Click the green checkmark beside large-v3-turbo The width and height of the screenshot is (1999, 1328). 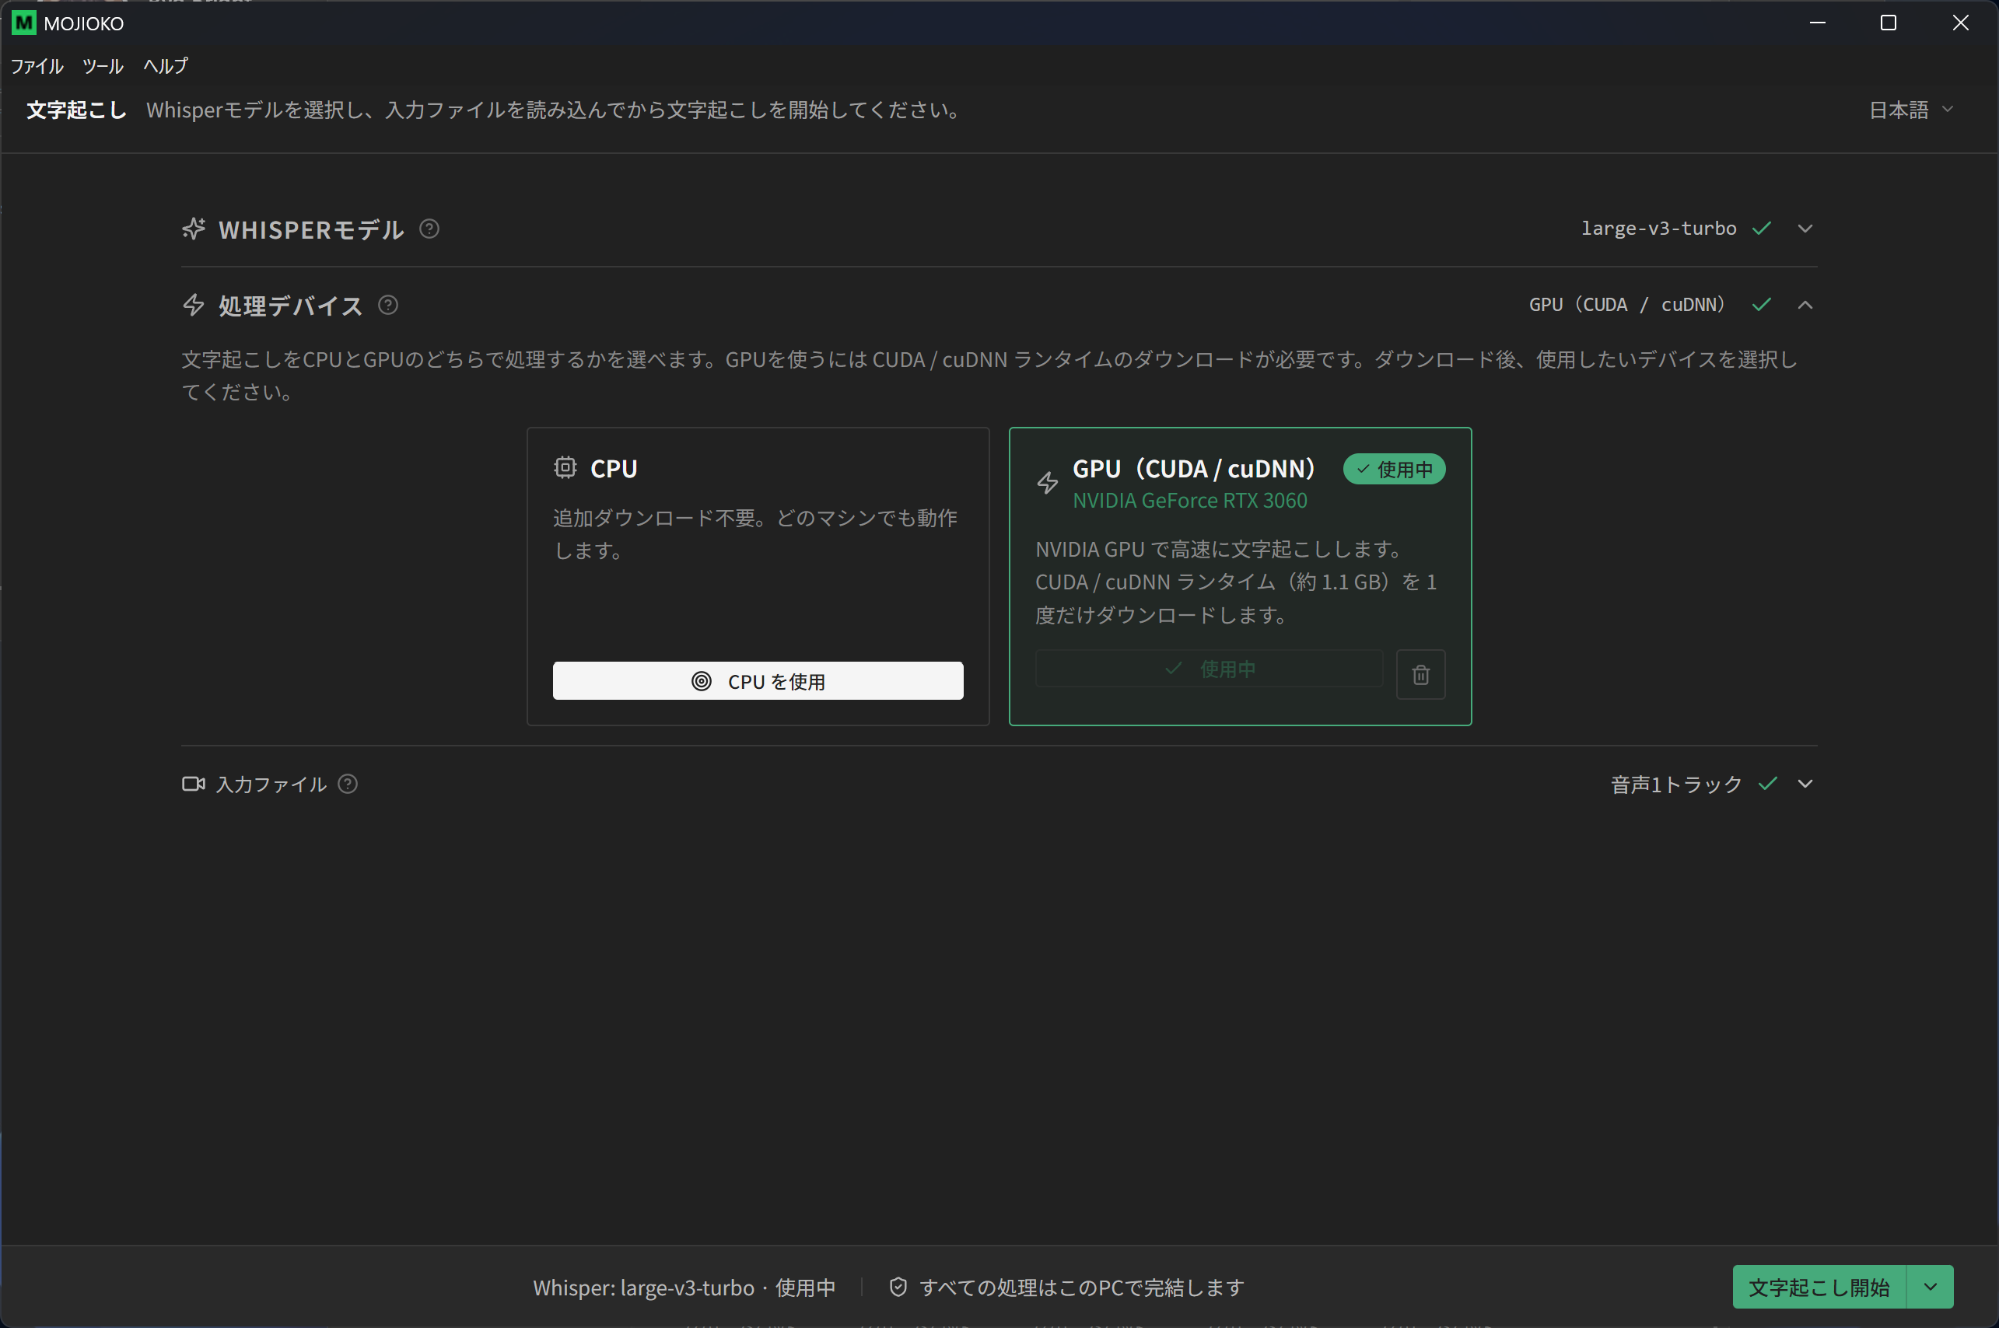click(x=1762, y=228)
